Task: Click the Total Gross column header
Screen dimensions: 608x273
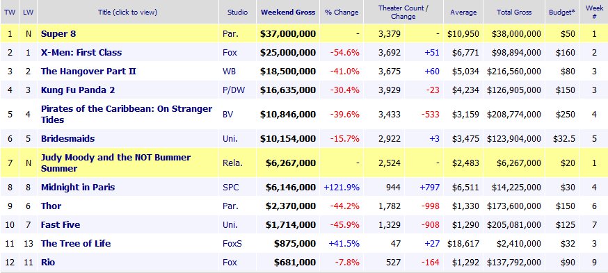Action: pos(513,12)
